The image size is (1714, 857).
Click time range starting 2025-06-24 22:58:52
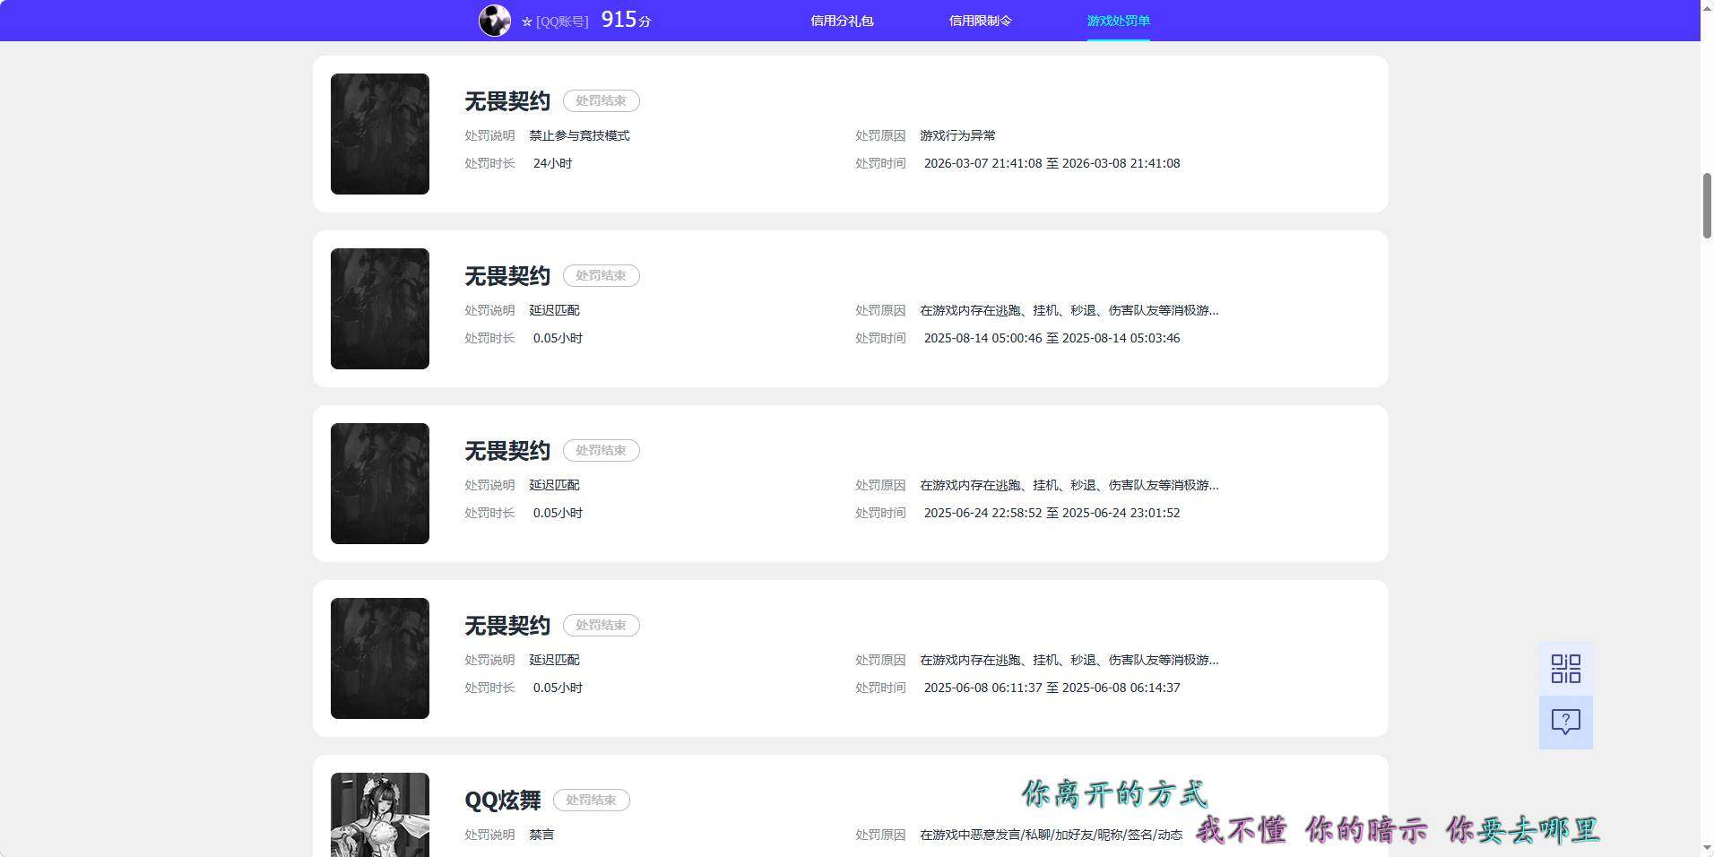1052,513
